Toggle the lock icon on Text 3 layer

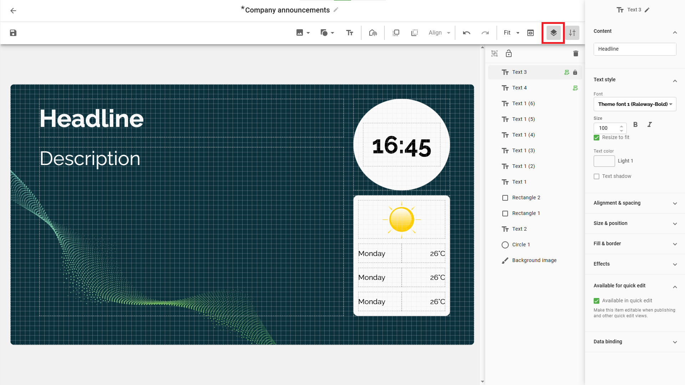[x=575, y=72]
